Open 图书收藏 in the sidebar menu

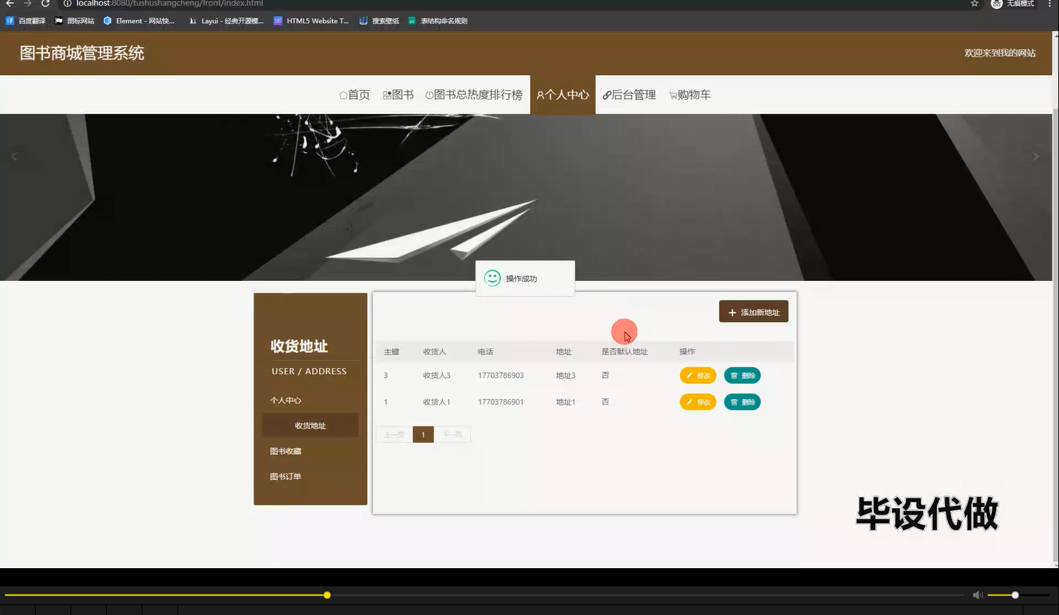[286, 451]
